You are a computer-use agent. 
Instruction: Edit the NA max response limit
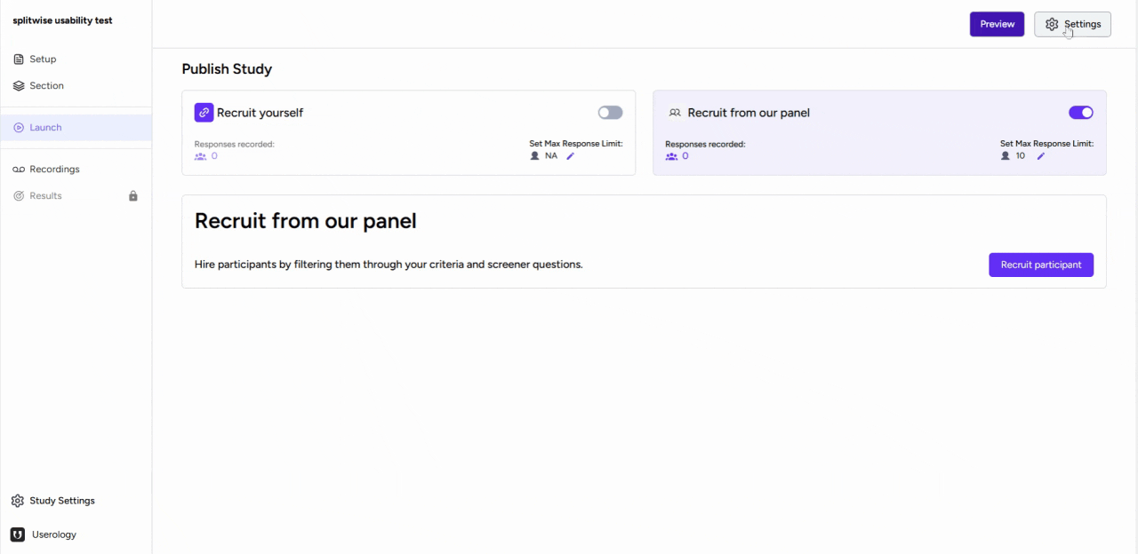coord(570,155)
